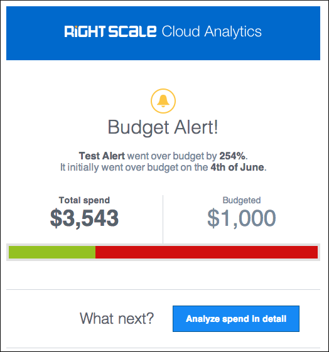Click the horizontal line above What next?

click(x=163, y=290)
